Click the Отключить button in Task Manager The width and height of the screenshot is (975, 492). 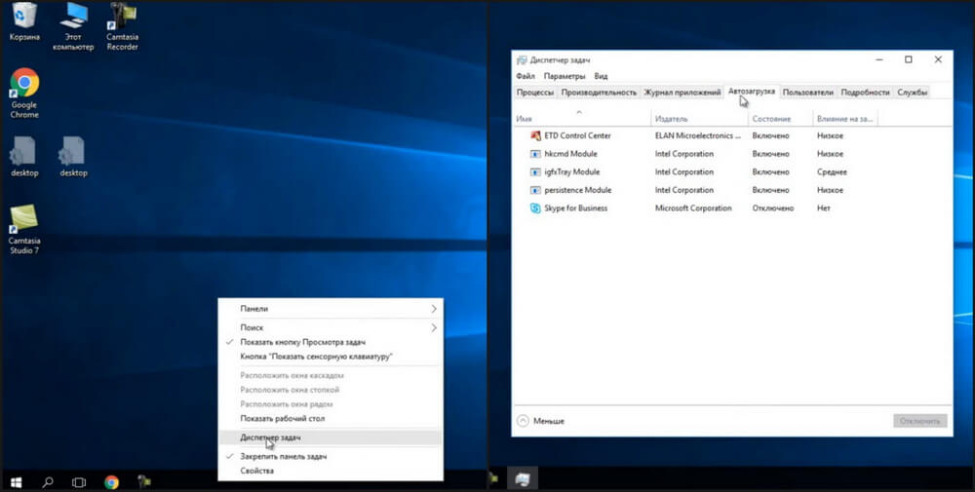(920, 421)
